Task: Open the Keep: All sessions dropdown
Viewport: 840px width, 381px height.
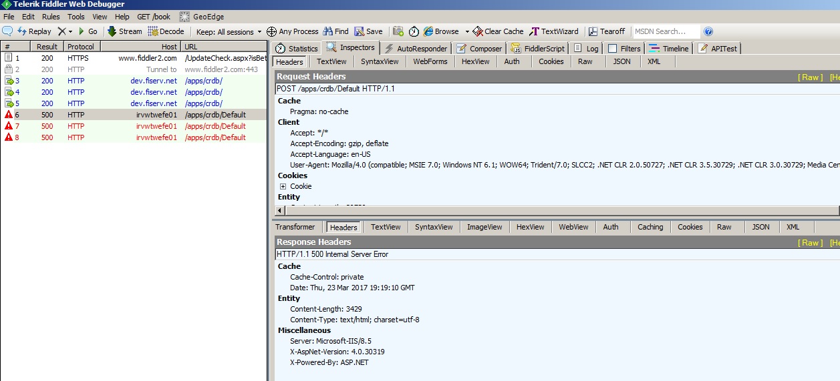Action: pos(229,31)
